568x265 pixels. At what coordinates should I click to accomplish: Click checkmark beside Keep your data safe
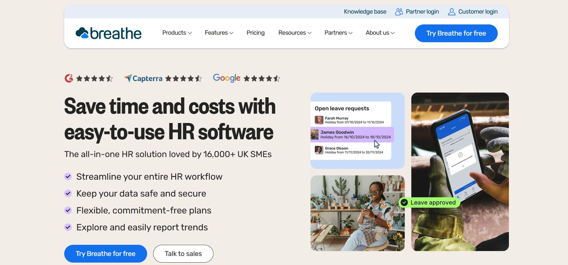pos(68,194)
